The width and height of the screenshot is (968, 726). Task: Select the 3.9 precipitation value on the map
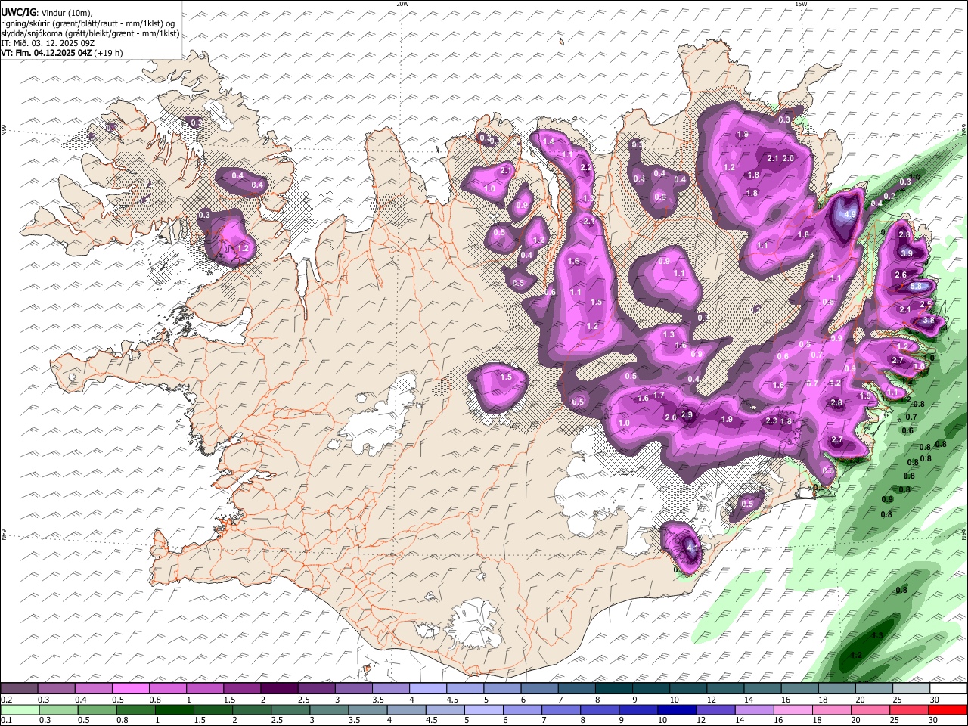click(907, 253)
